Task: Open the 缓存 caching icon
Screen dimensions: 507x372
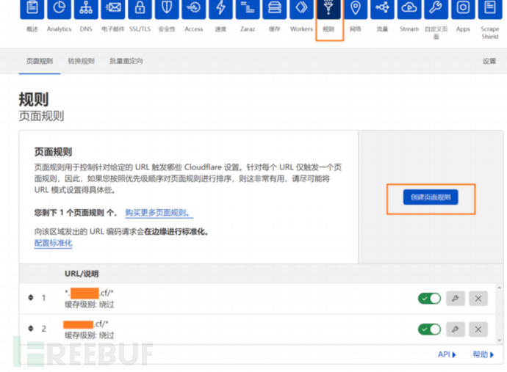Action: coord(275,9)
